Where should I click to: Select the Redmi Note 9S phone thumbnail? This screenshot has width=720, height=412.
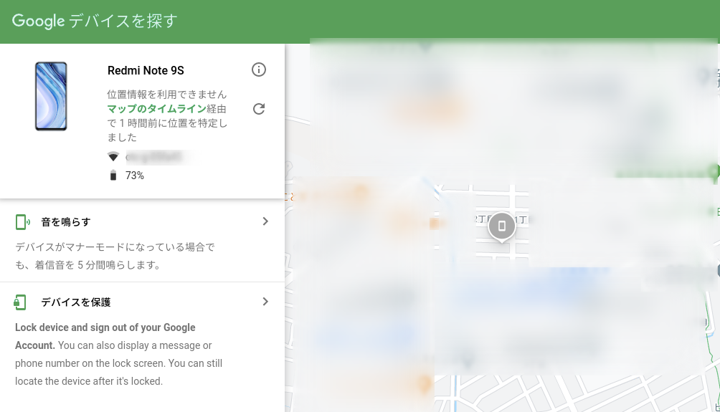51,96
